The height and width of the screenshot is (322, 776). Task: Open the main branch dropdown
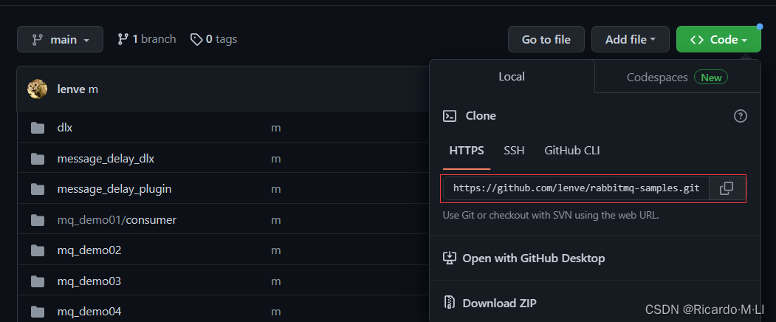[x=60, y=39]
